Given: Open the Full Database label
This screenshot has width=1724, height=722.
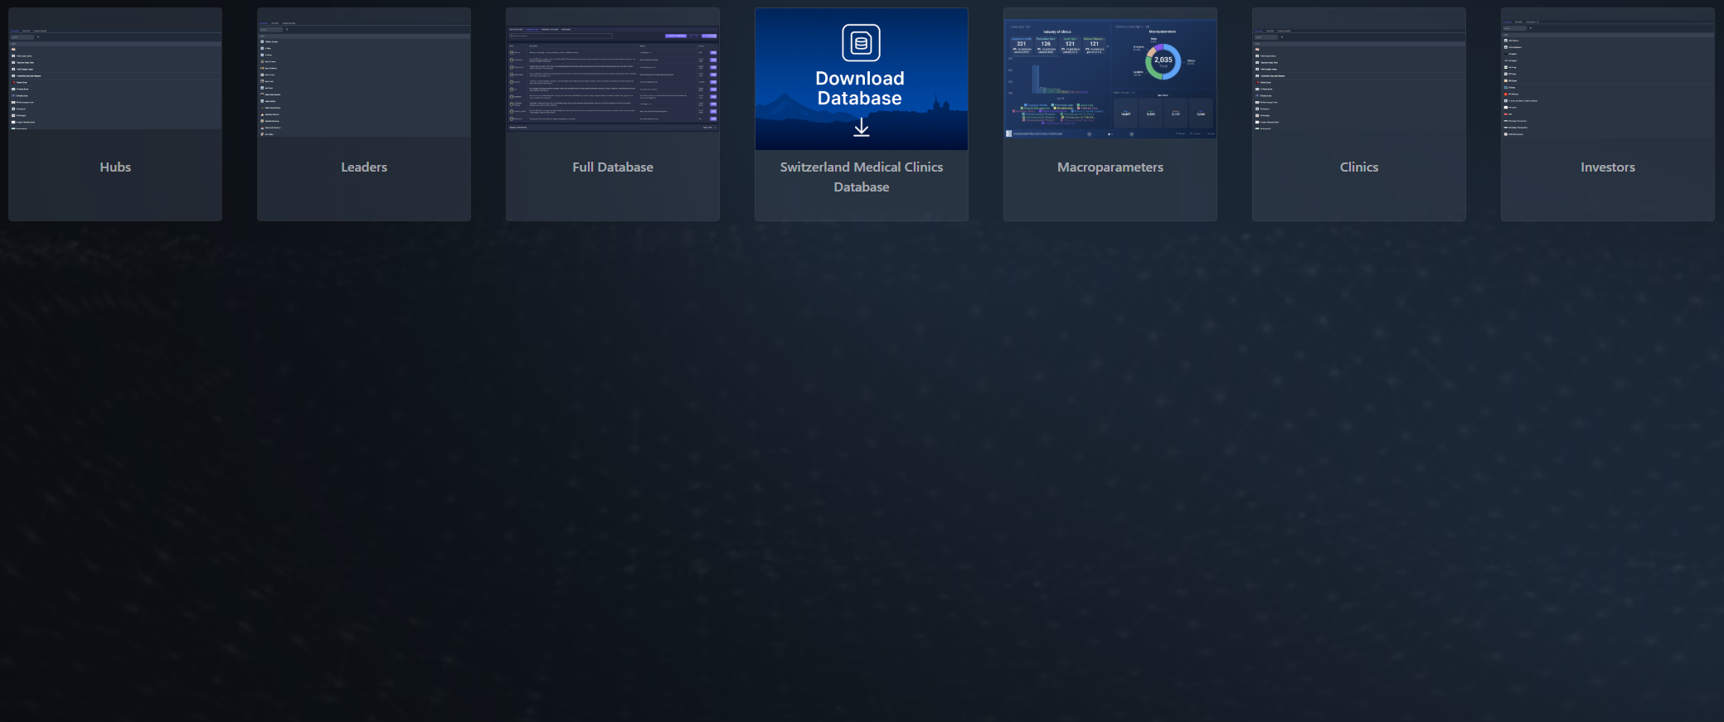Looking at the screenshot, I should [x=613, y=167].
